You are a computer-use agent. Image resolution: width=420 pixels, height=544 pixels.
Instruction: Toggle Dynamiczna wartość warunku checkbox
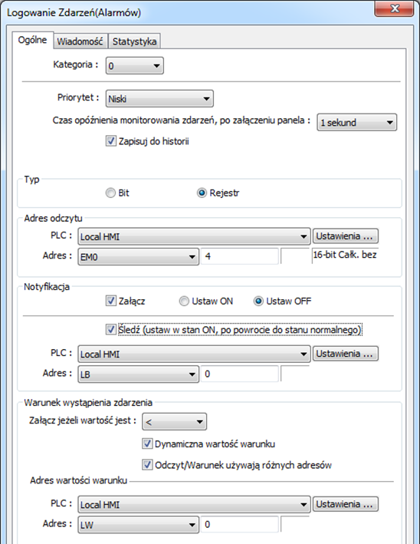pos(147,443)
